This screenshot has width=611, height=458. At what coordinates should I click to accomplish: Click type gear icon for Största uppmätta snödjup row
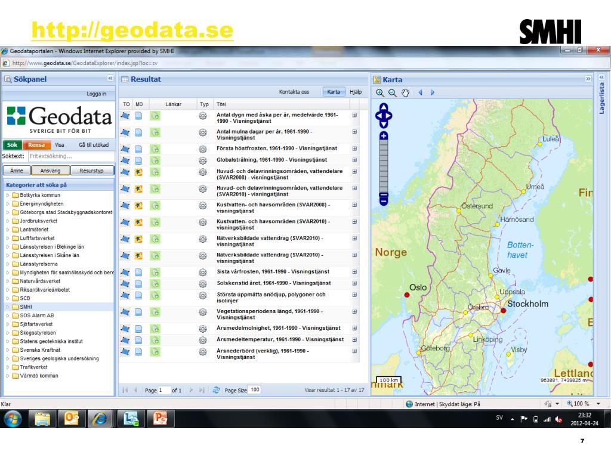[203, 295]
